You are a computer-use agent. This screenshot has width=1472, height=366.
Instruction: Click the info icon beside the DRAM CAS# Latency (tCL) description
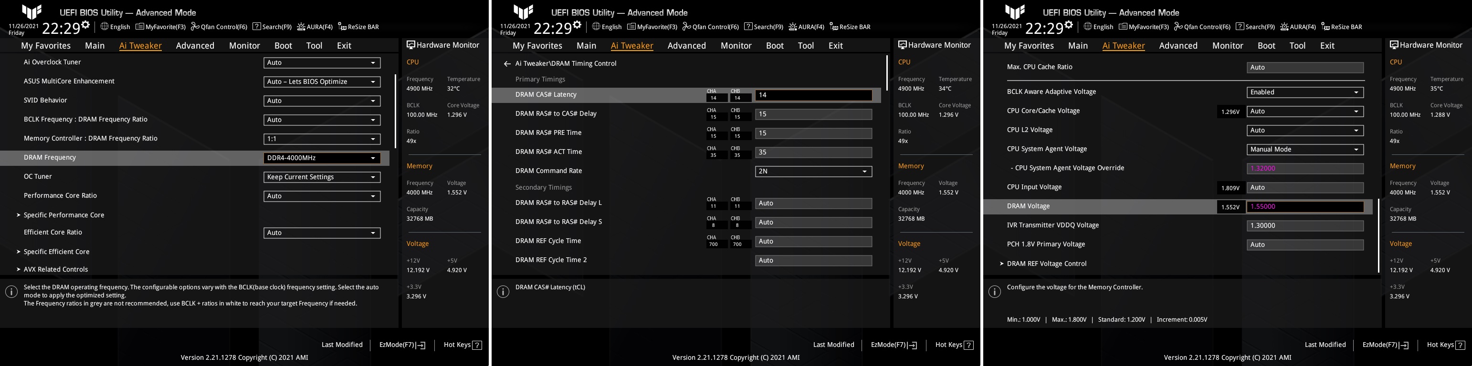[x=503, y=292]
